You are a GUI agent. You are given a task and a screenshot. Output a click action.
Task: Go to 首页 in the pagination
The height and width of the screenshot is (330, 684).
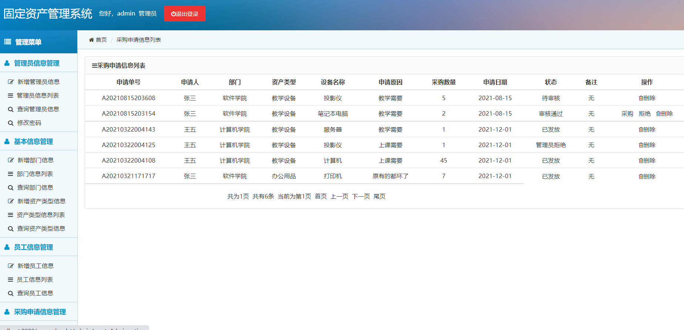click(321, 197)
